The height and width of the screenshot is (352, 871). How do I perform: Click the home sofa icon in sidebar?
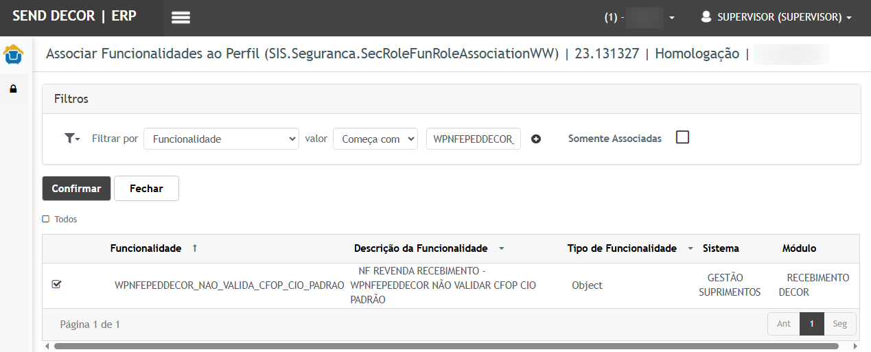[x=14, y=54]
